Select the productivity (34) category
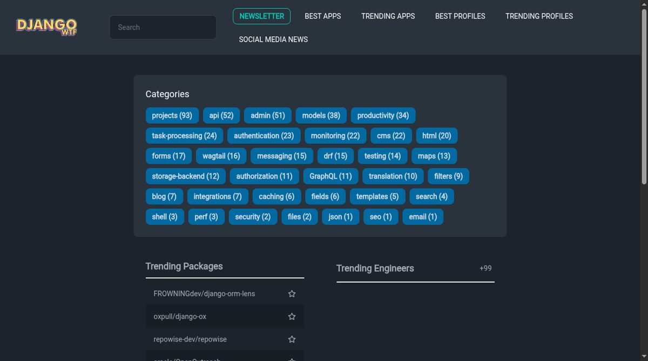Viewport: 648px width, 361px height. coord(383,116)
